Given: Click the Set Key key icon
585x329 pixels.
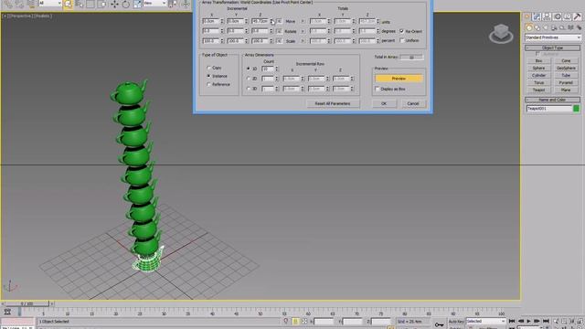Looking at the screenshot, I should pyautogui.click(x=439, y=324).
